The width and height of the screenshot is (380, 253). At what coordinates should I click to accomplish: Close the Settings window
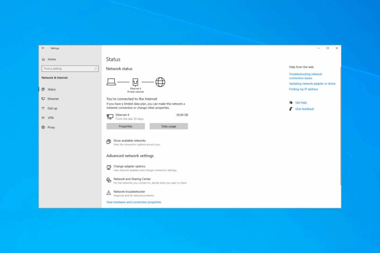coord(337,48)
